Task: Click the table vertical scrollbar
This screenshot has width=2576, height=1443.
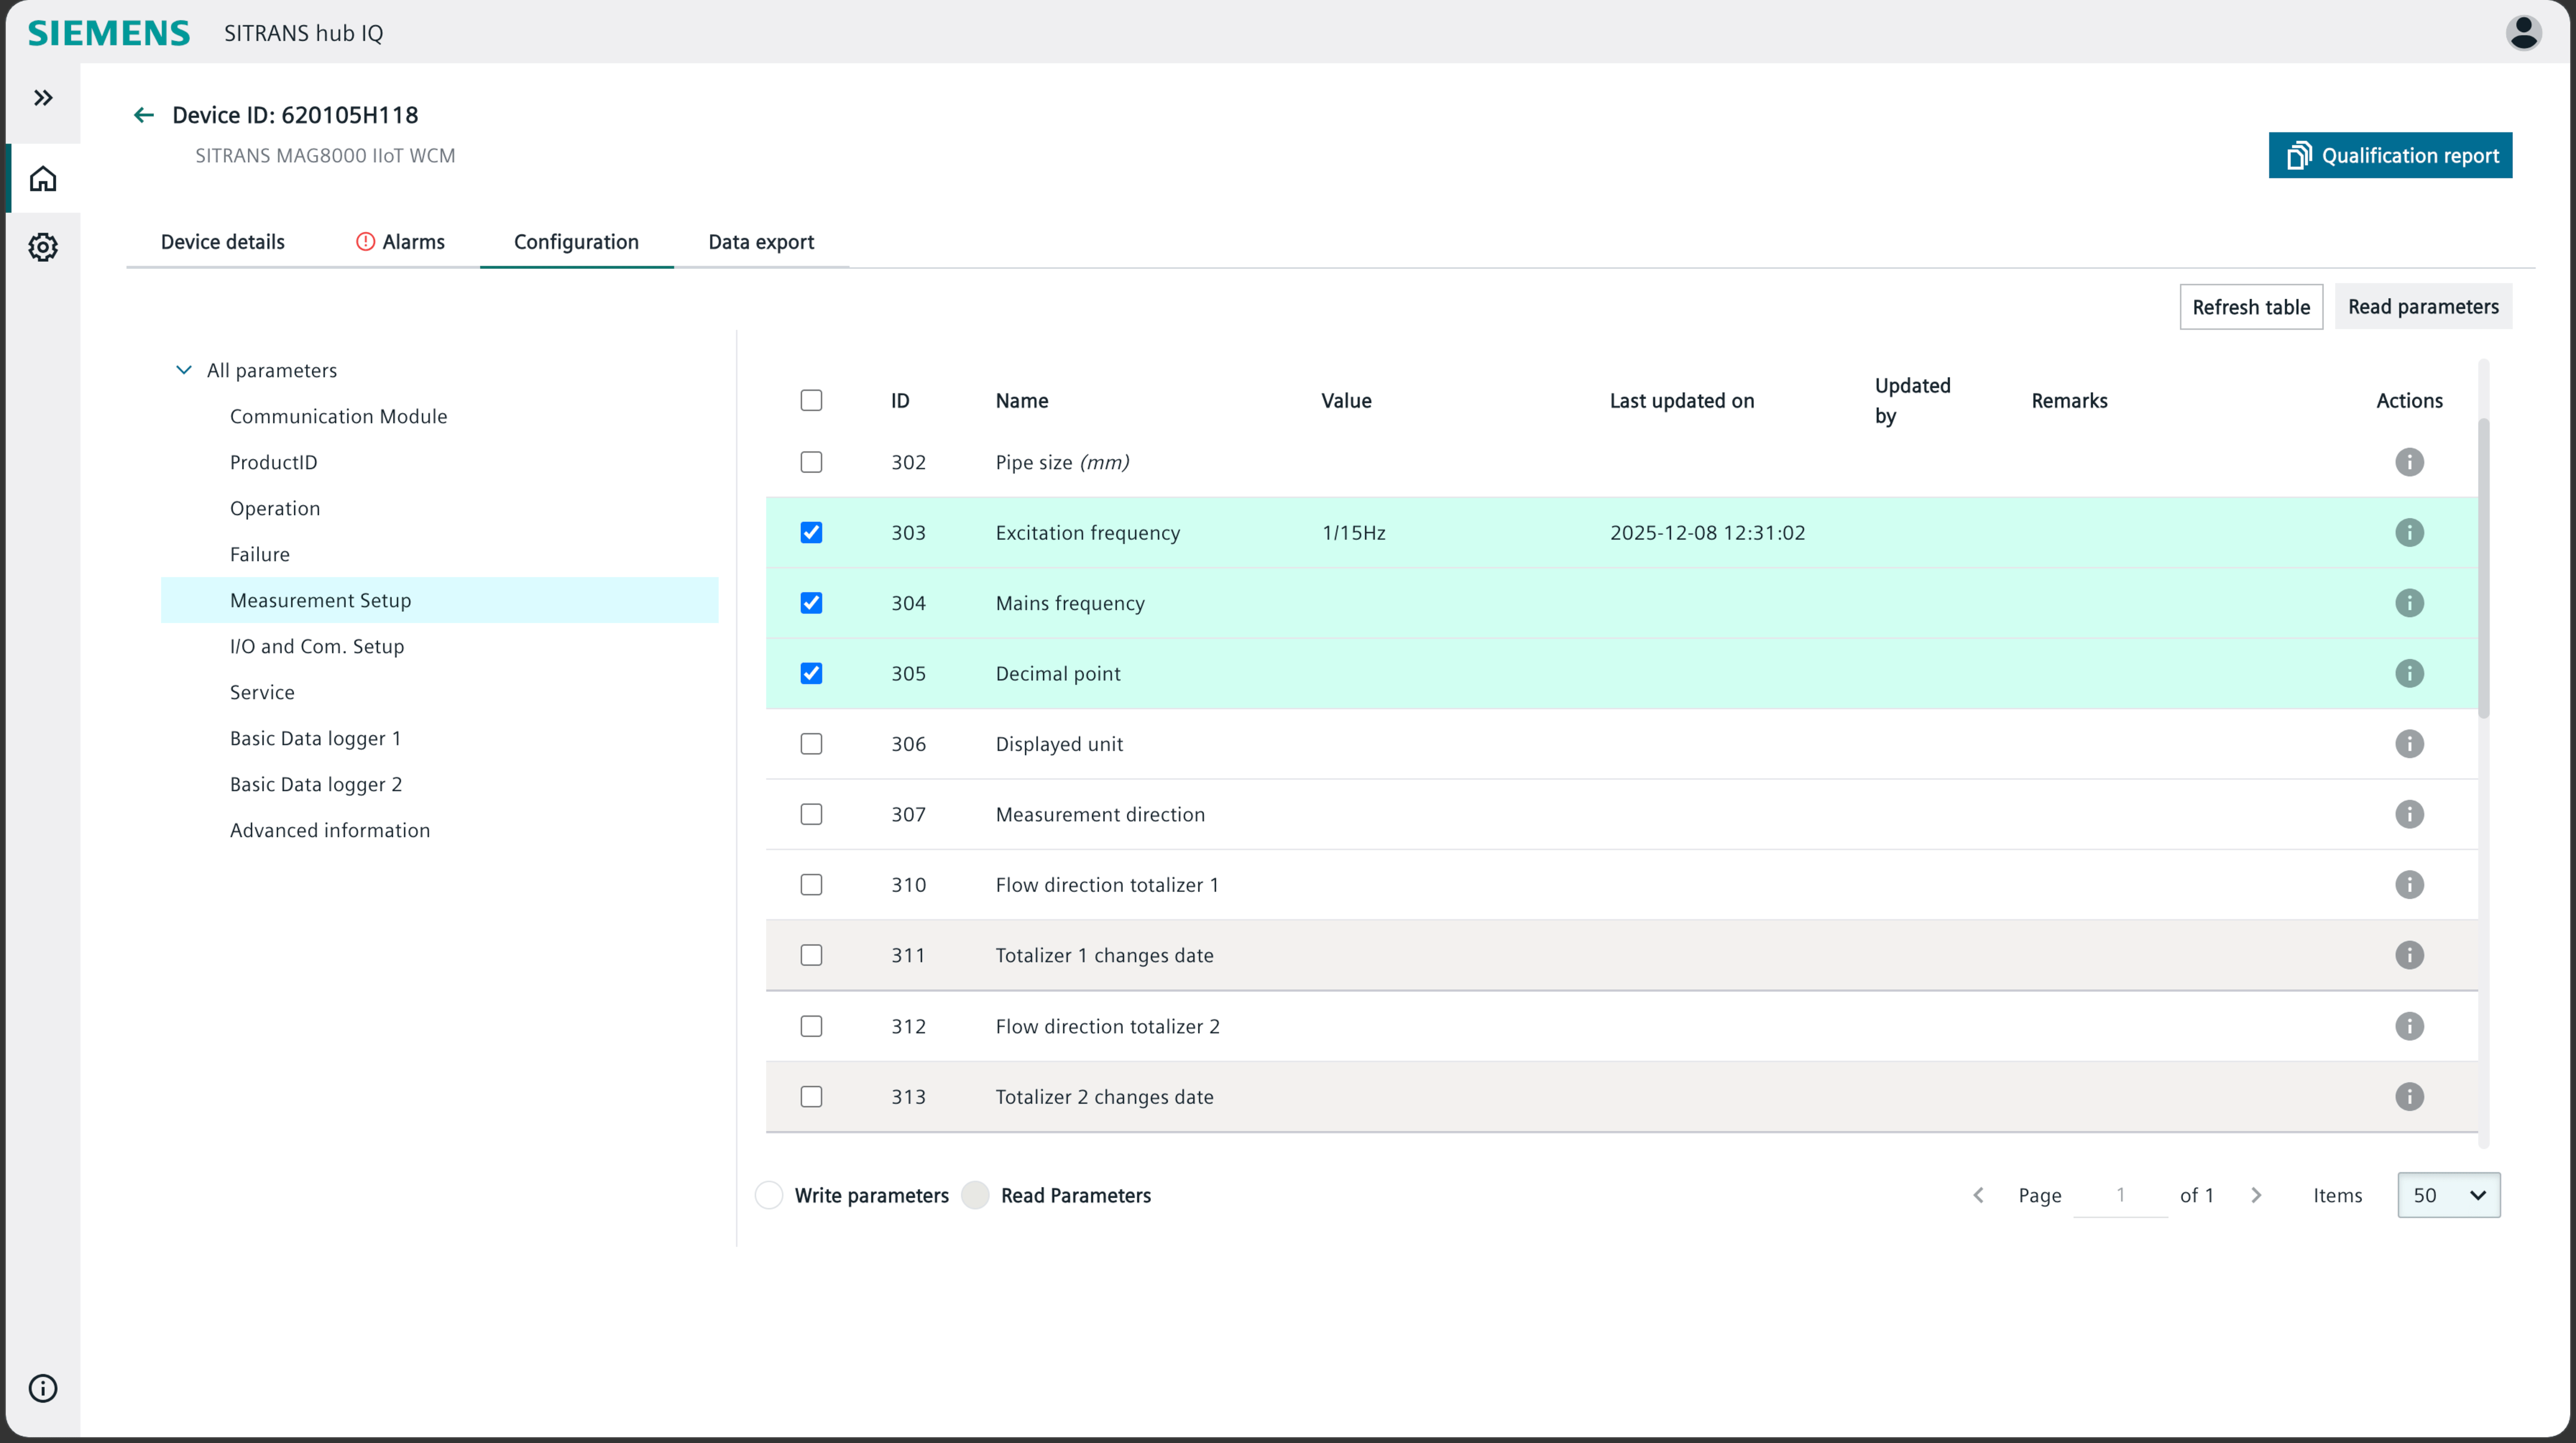Action: [2484, 568]
